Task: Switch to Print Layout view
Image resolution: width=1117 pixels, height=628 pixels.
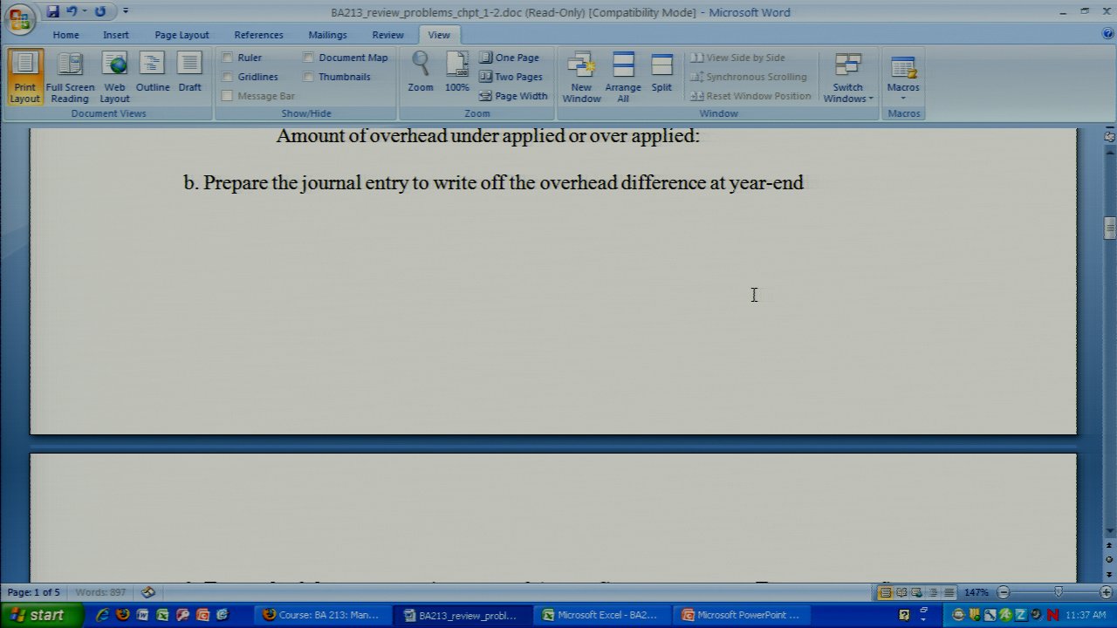Action: pos(24,76)
